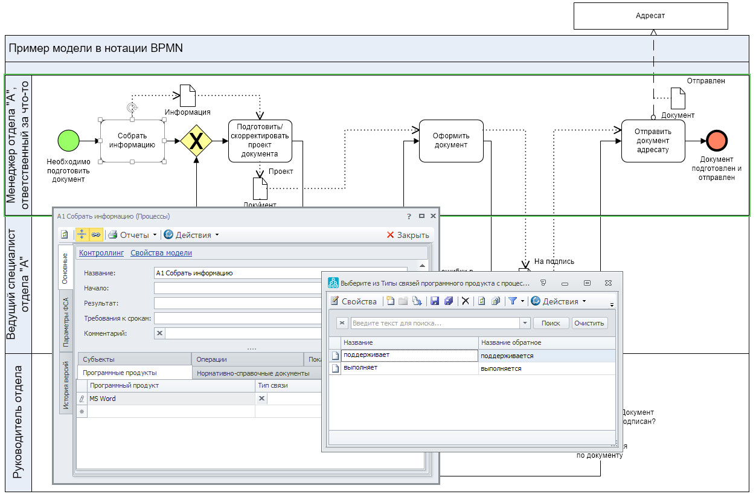The image size is (756, 497).
Task: Open the Свойства модели link
Action: (x=161, y=253)
